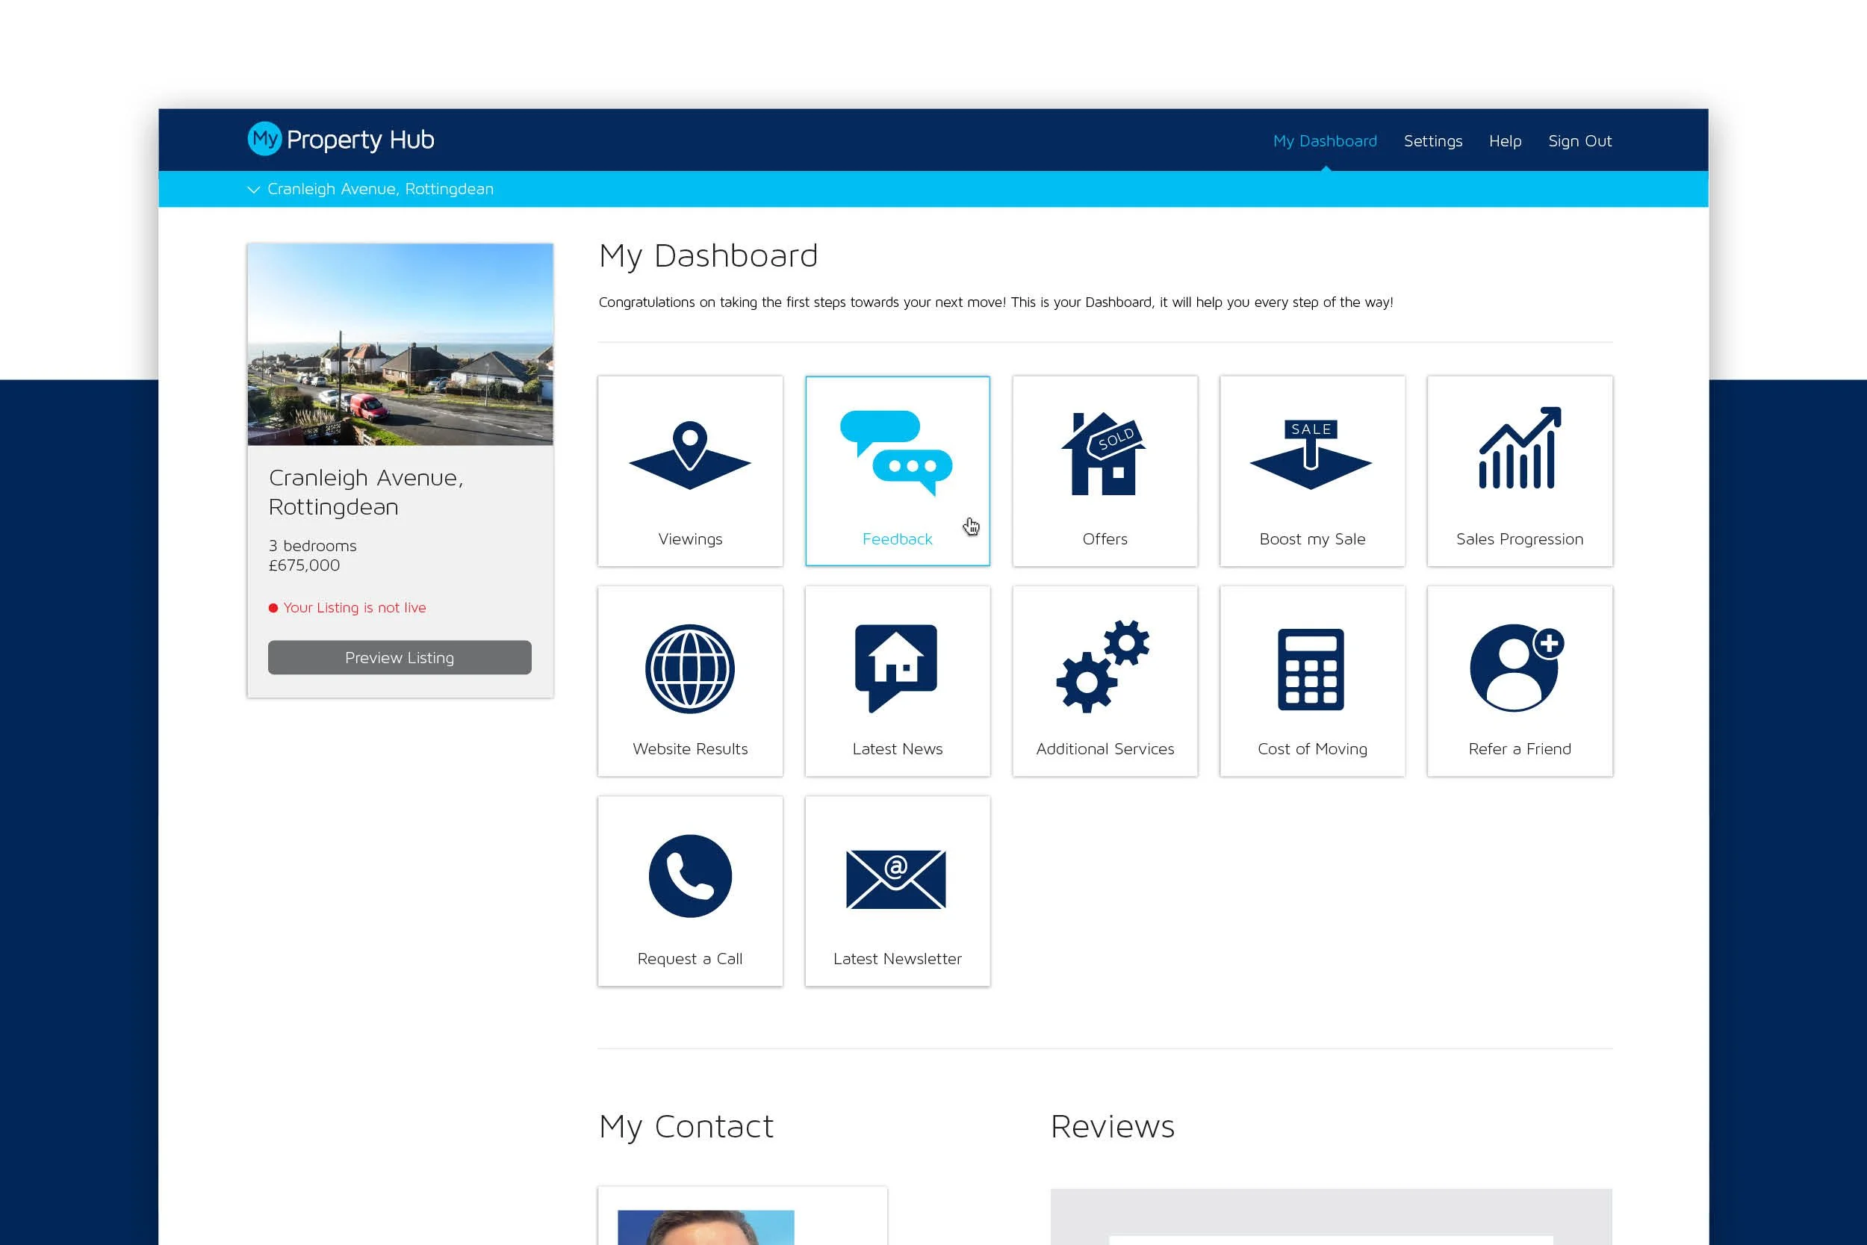Image resolution: width=1867 pixels, height=1245 pixels.
Task: Open the Website Results globe icon
Action: [690, 668]
